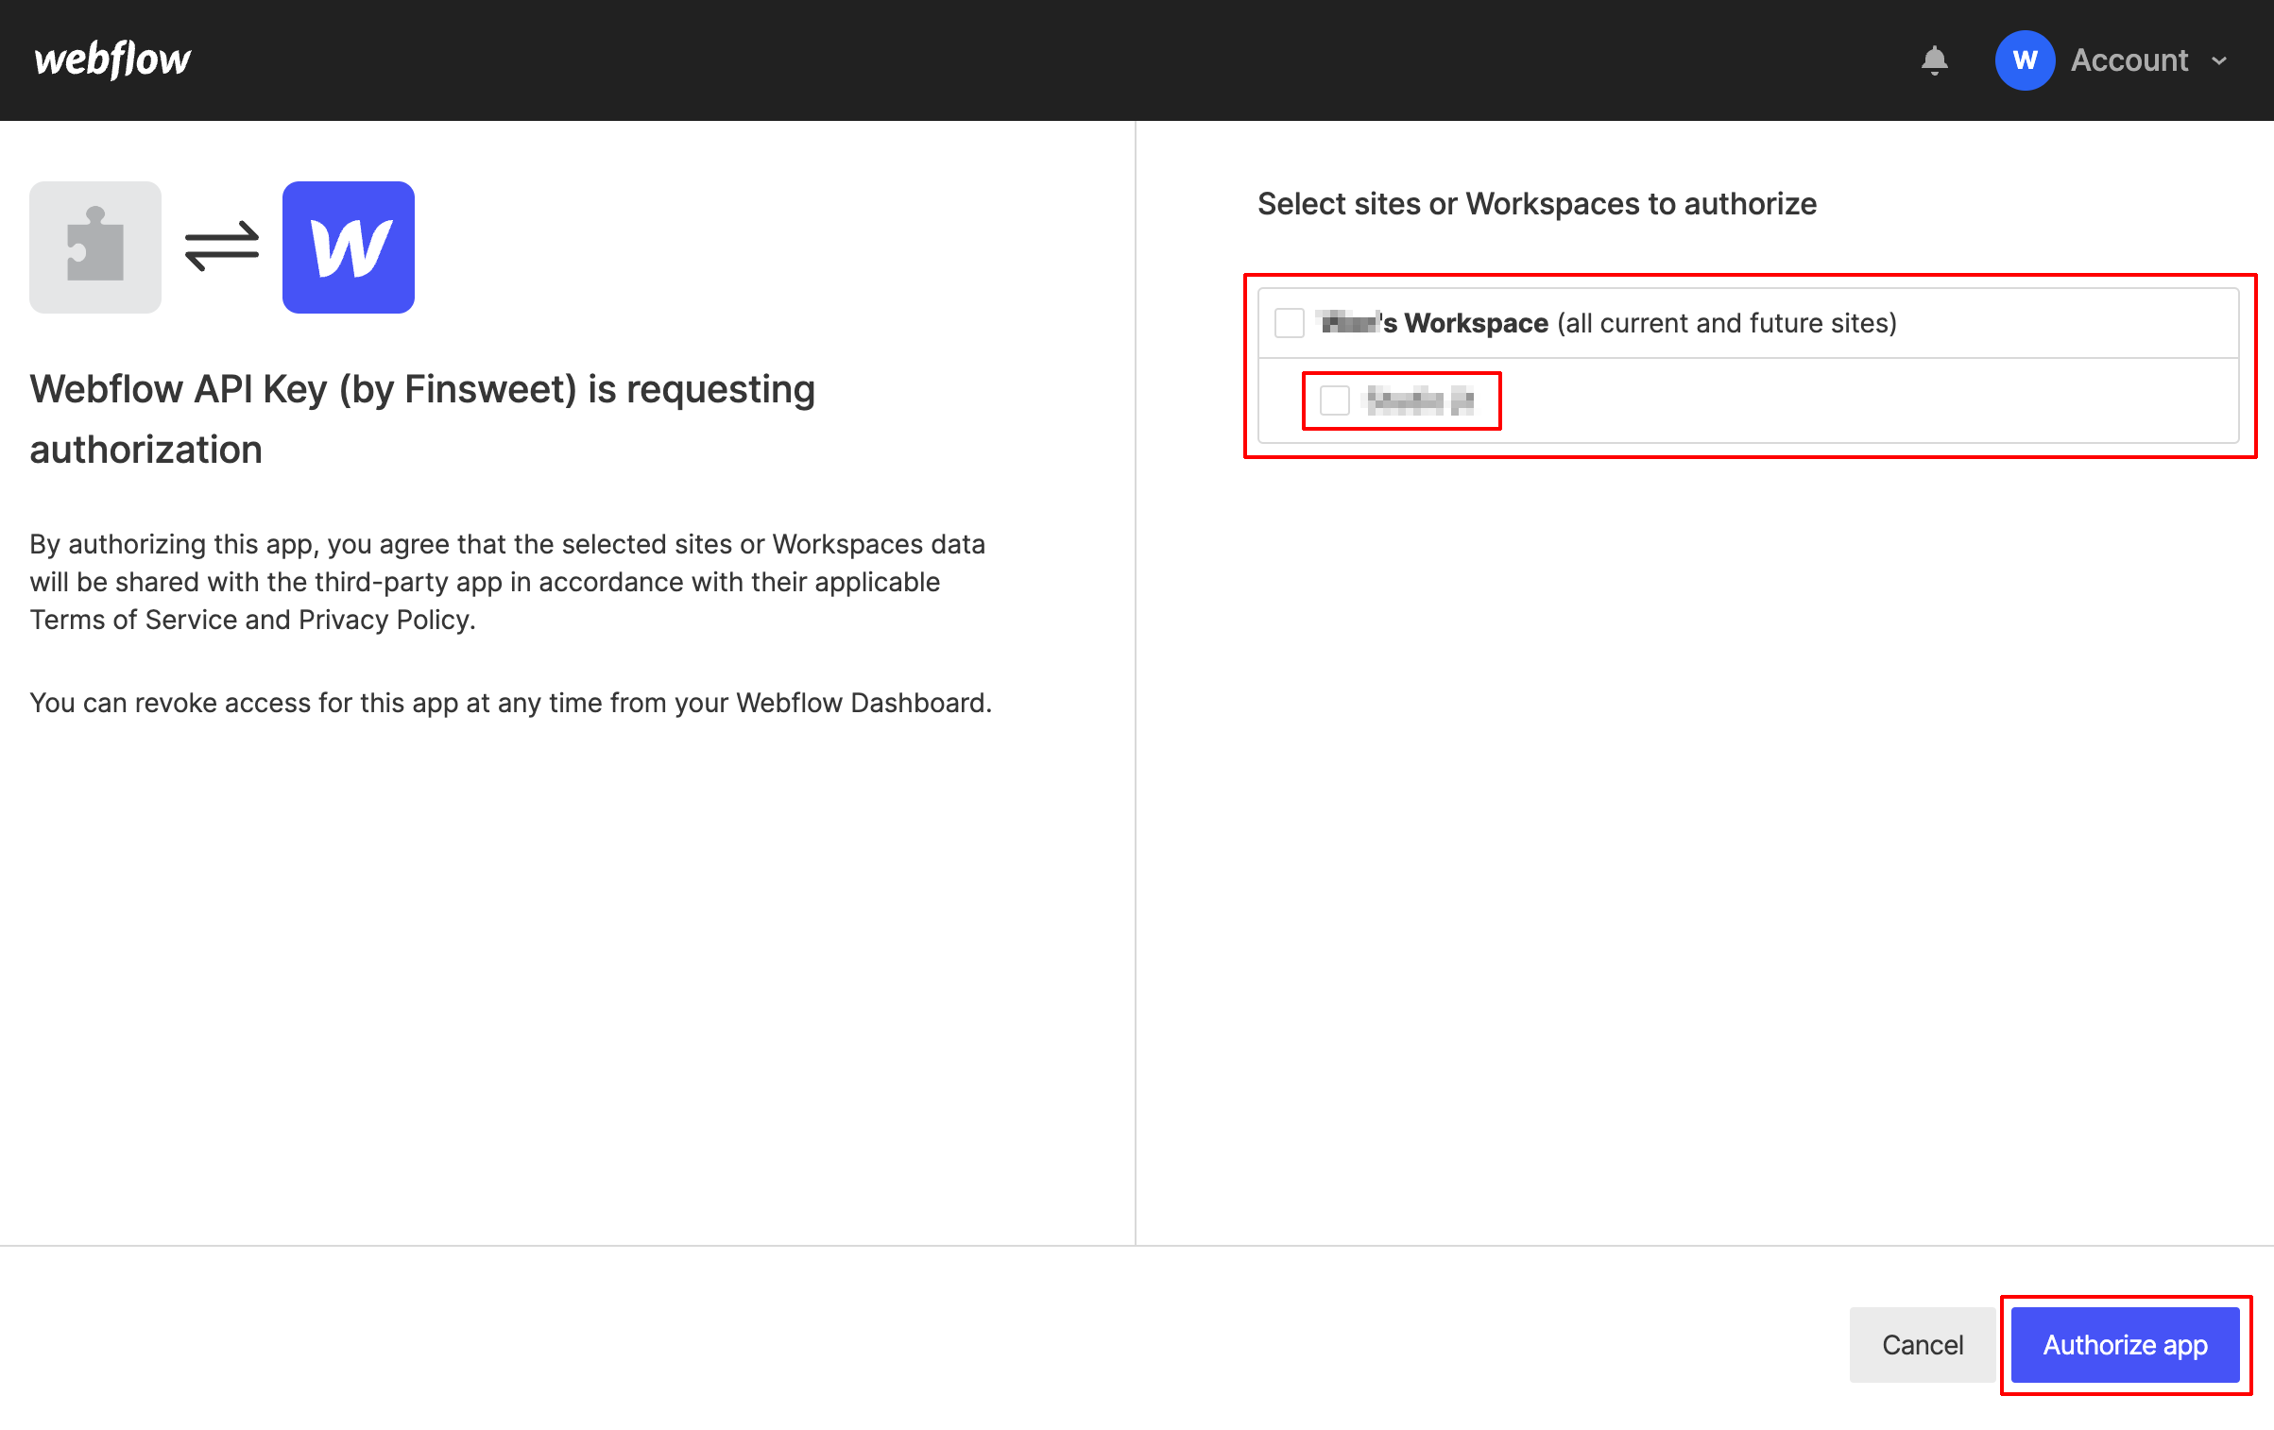
Task: Open the notifications bell icon
Action: tap(1934, 60)
